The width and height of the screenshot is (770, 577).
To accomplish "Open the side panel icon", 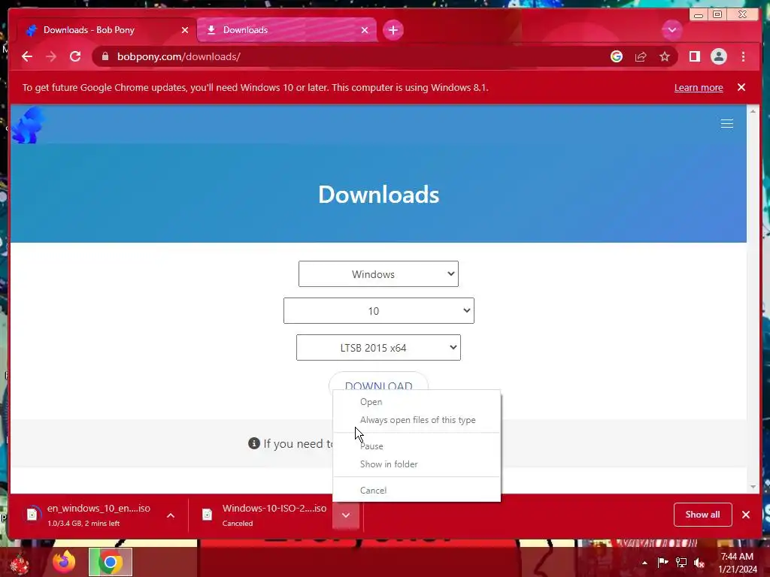I will click(694, 57).
